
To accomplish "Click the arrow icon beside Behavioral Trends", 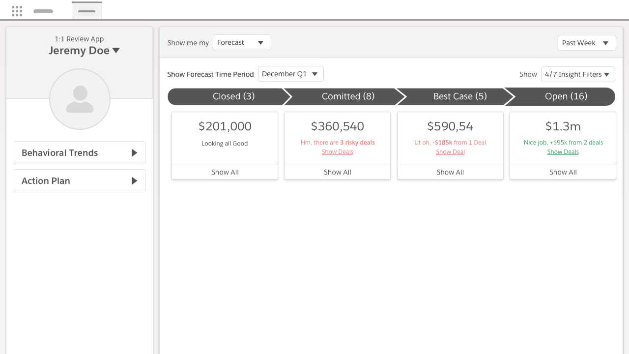I will tap(134, 153).
